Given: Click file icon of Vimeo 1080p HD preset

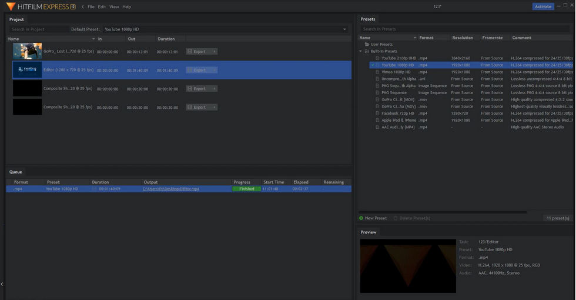Looking at the screenshot, I should [x=377, y=72].
